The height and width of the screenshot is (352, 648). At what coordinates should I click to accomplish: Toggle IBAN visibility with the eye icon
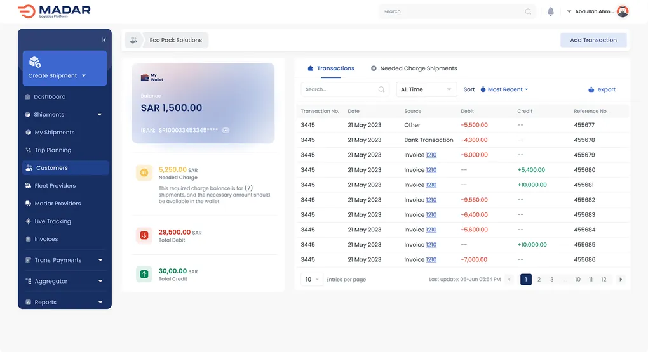pos(226,130)
